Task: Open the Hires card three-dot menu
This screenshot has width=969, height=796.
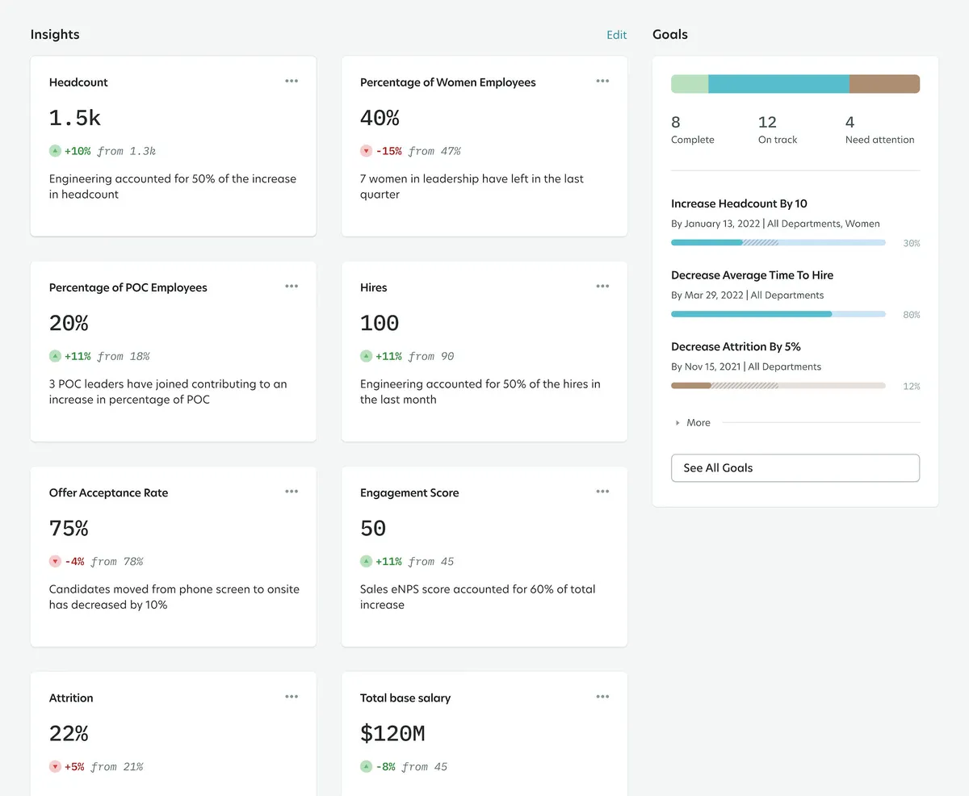Action: [602, 287]
